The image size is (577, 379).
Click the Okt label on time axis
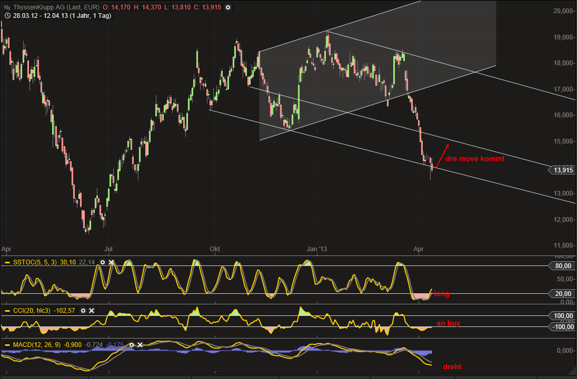(x=215, y=249)
